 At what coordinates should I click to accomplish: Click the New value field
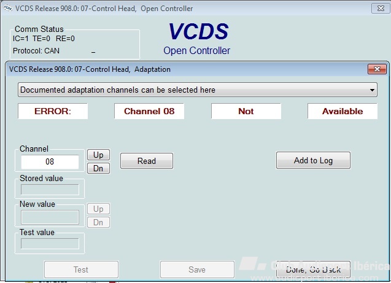point(50,217)
